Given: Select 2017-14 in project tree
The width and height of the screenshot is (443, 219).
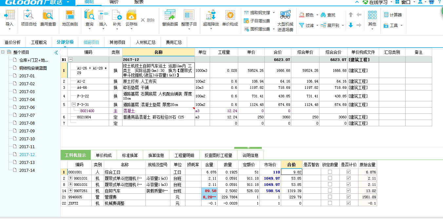Looking at the screenshot, I should coord(27,170).
